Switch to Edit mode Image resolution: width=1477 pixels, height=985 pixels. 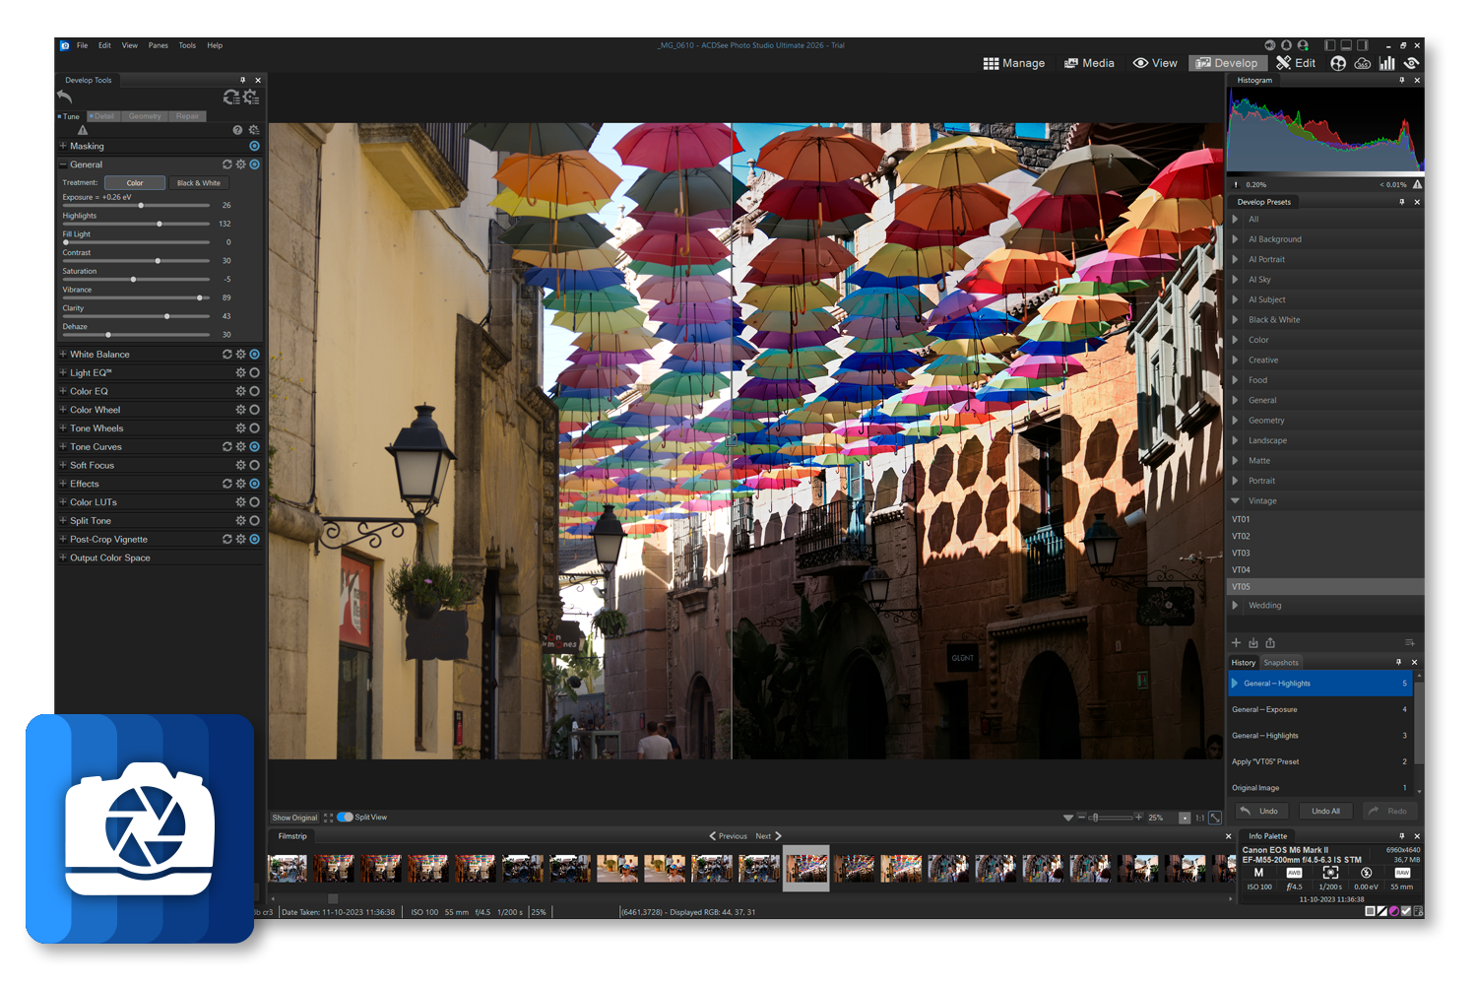1296,63
